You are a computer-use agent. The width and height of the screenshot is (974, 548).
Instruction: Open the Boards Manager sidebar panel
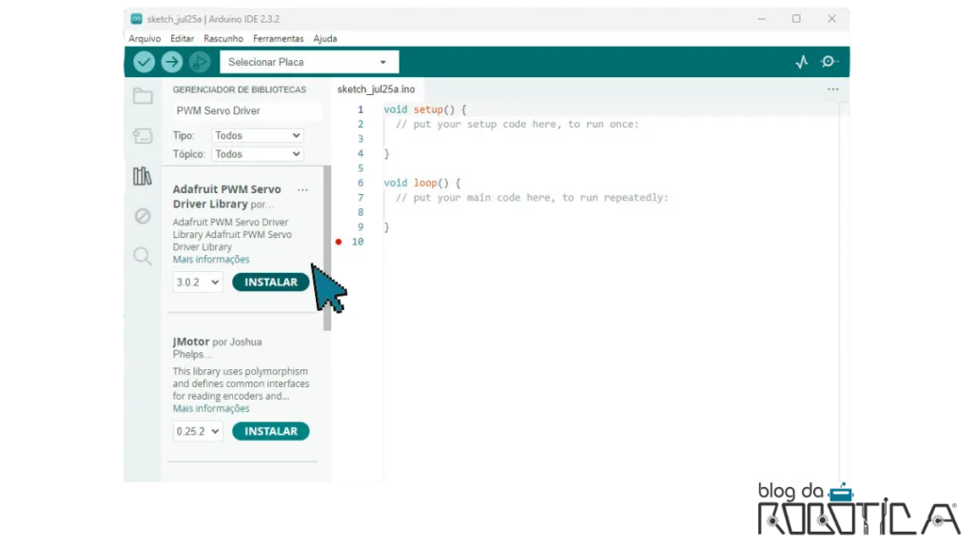[x=143, y=136]
